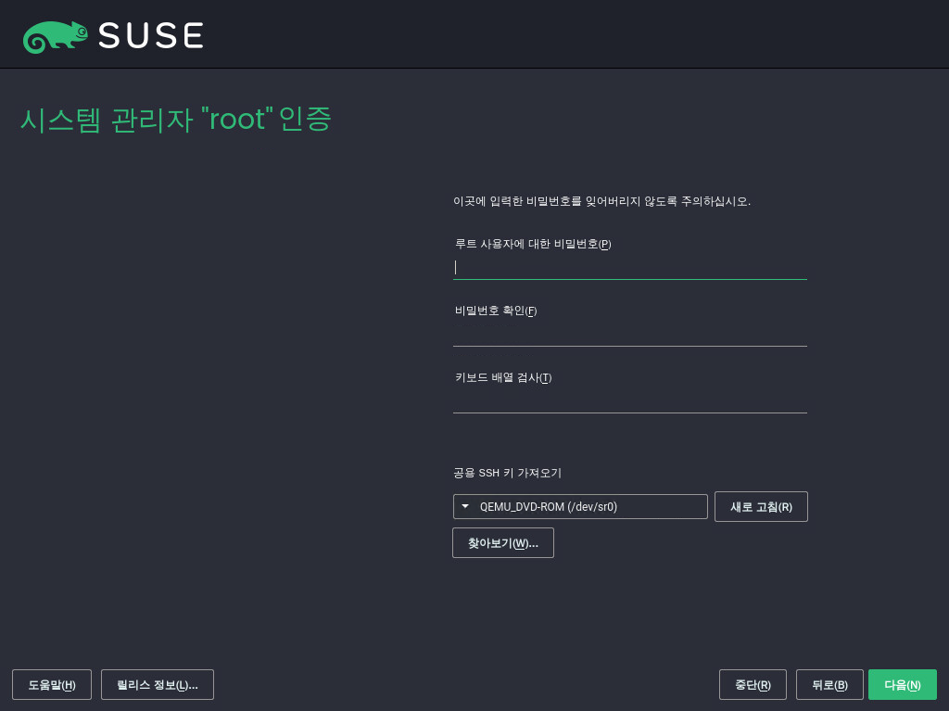
Task: Click the 키보드 배열 검사 test field
Action: [629, 400]
